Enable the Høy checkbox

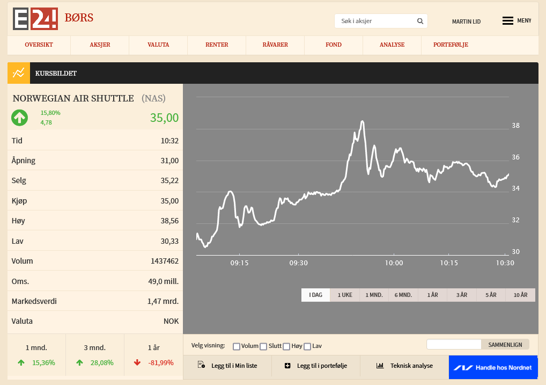pos(286,346)
